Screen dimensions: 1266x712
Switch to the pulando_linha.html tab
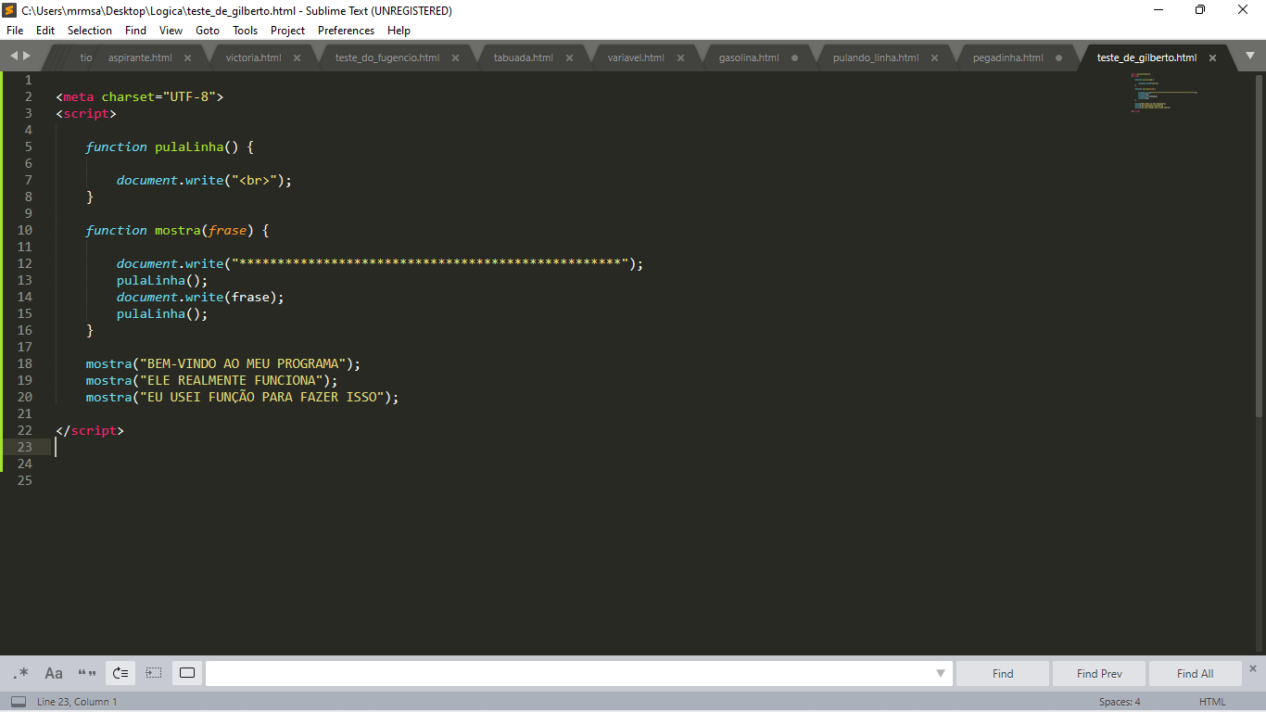coord(876,57)
